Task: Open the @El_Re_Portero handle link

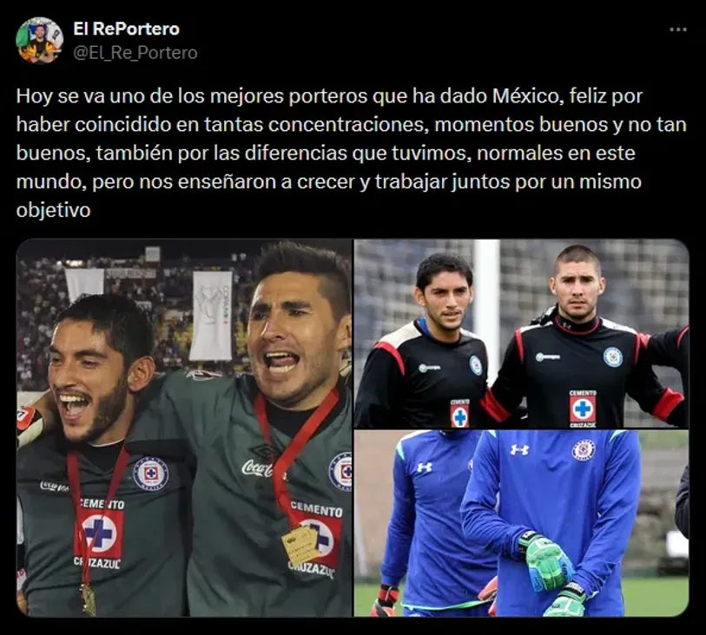Action: point(135,53)
